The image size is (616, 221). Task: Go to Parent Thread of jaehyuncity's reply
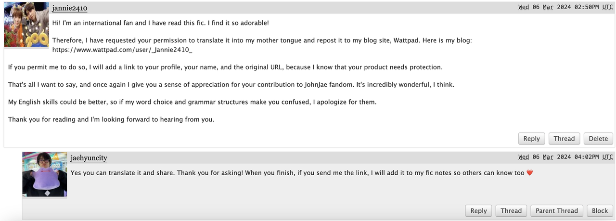point(557,210)
